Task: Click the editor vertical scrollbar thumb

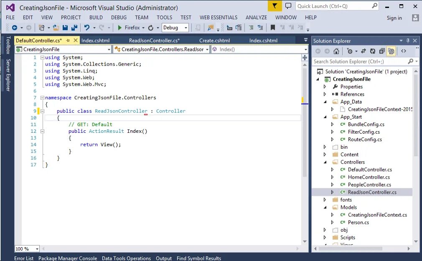Action: pos(305,122)
